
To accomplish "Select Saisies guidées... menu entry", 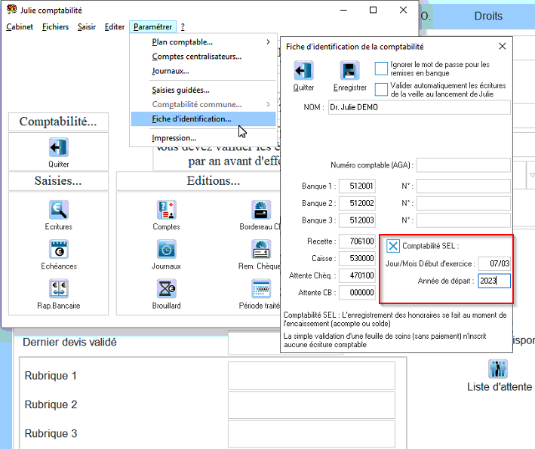I will pyautogui.click(x=203, y=90).
